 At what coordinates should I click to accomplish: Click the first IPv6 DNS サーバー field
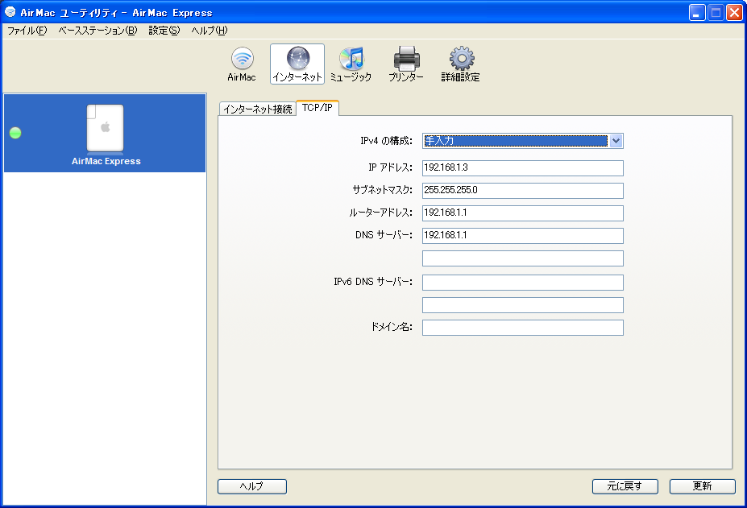point(523,283)
